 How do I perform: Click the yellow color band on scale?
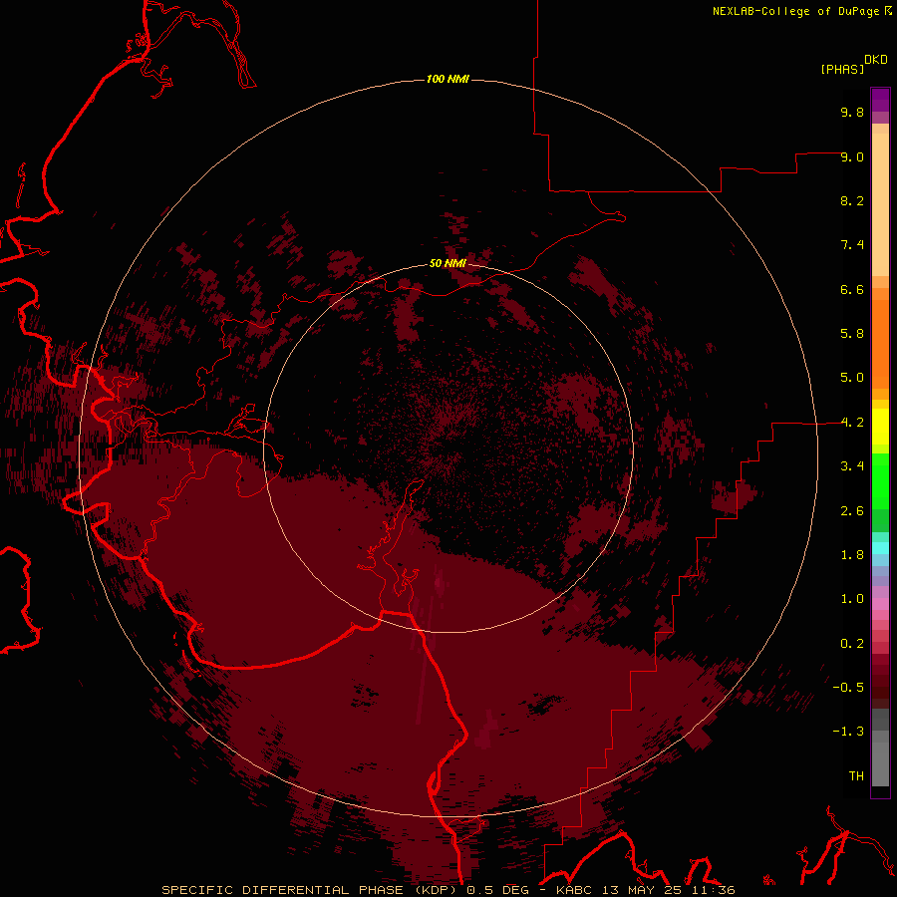click(x=880, y=427)
